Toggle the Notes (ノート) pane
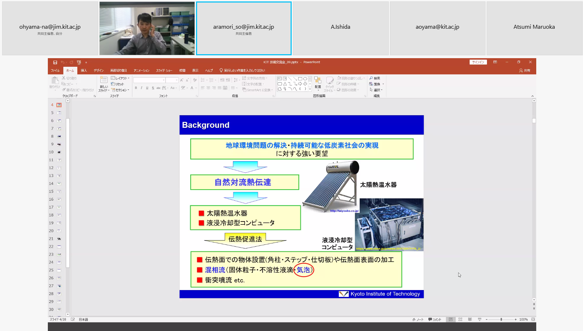 pos(418,319)
